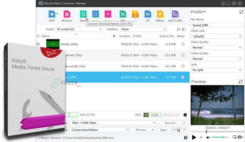The height and width of the screenshot is (142, 245).
Task: Click the star favorites column header
Action: tap(114, 36)
